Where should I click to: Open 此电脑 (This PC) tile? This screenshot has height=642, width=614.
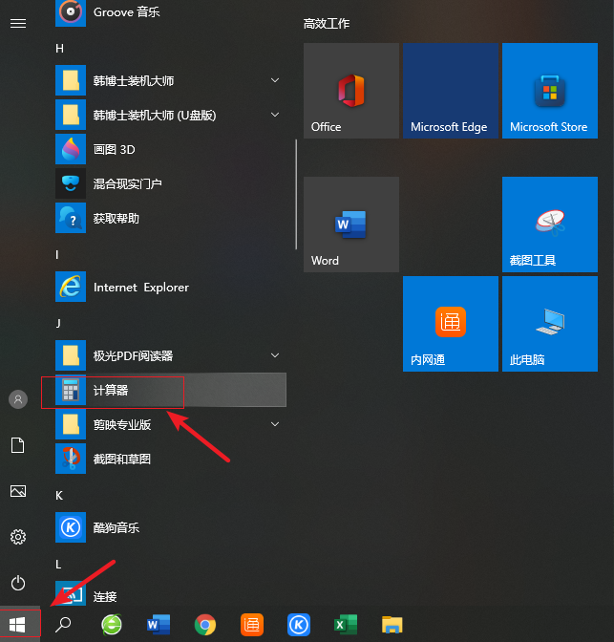[x=548, y=325]
